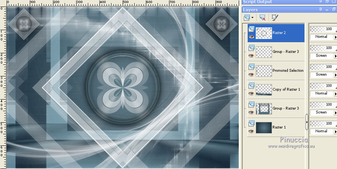Screen dimensions: 337x169
Task: Click the dark blue Raster 1 thumbnail
Action: coord(264,127)
